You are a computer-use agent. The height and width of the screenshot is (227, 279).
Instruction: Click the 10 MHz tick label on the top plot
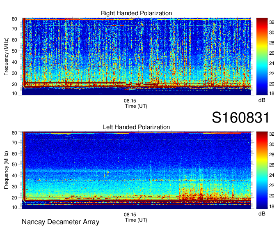pyautogui.click(x=14, y=93)
